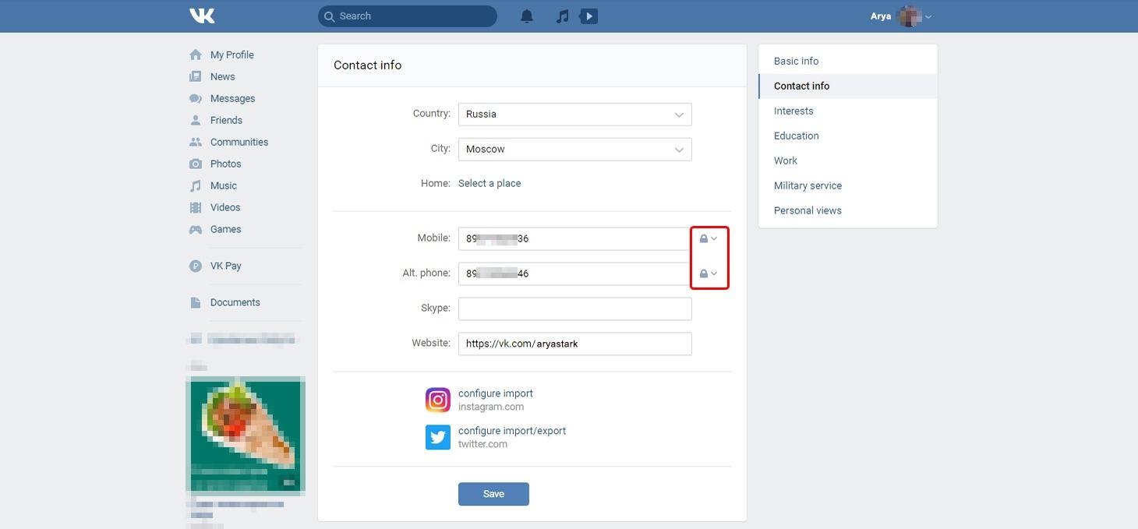Click the VK Pay icon

click(x=196, y=266)
